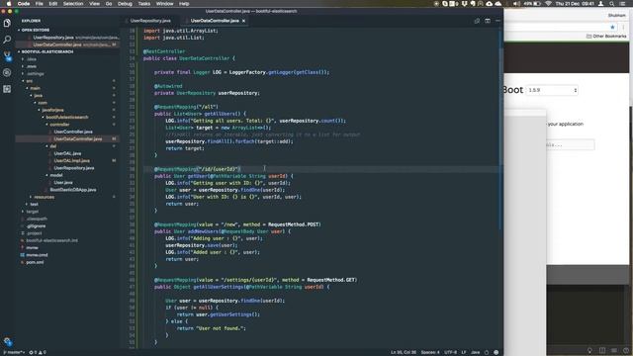Open the Debug menu

coord(125,3)
